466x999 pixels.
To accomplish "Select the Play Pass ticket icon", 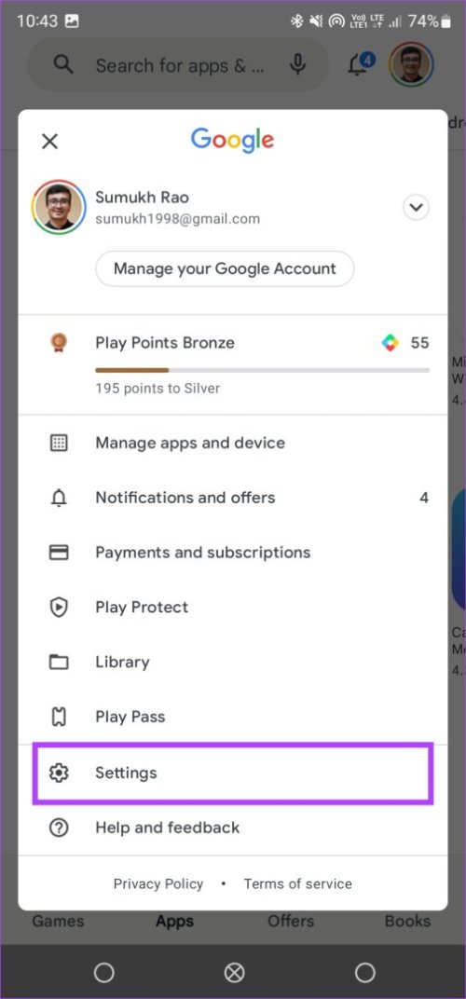I will point(59,718).
